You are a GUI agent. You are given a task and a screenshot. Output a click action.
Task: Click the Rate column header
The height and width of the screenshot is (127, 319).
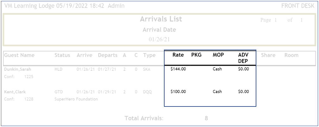178,55
